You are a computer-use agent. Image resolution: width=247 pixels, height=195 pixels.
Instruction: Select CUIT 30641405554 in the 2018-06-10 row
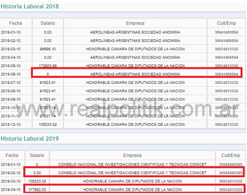pos(226,74)
